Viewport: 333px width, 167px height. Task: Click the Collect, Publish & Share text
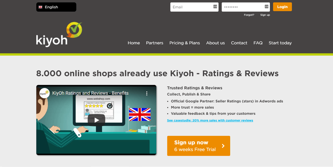click(x=189, y=94)
